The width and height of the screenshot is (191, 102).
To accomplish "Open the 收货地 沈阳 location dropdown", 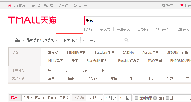I will (87, 98).
